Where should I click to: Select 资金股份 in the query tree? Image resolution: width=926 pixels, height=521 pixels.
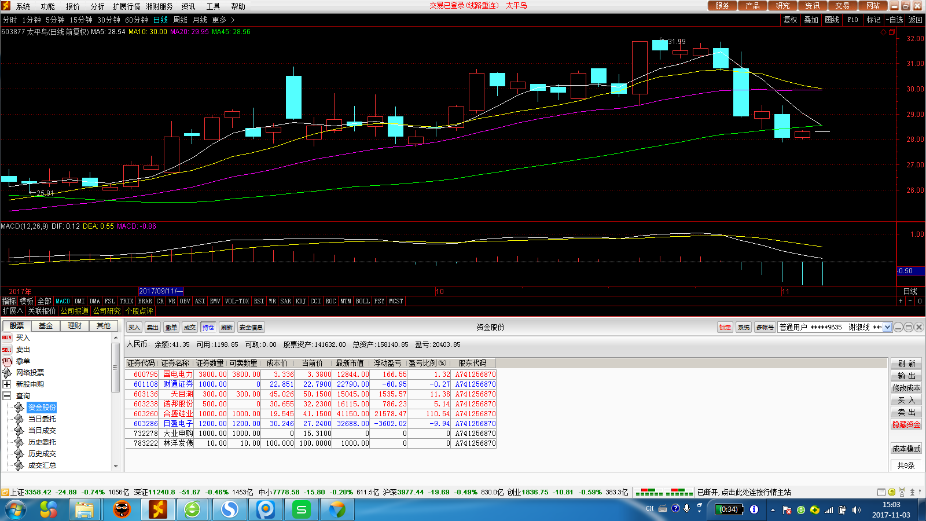42,408
